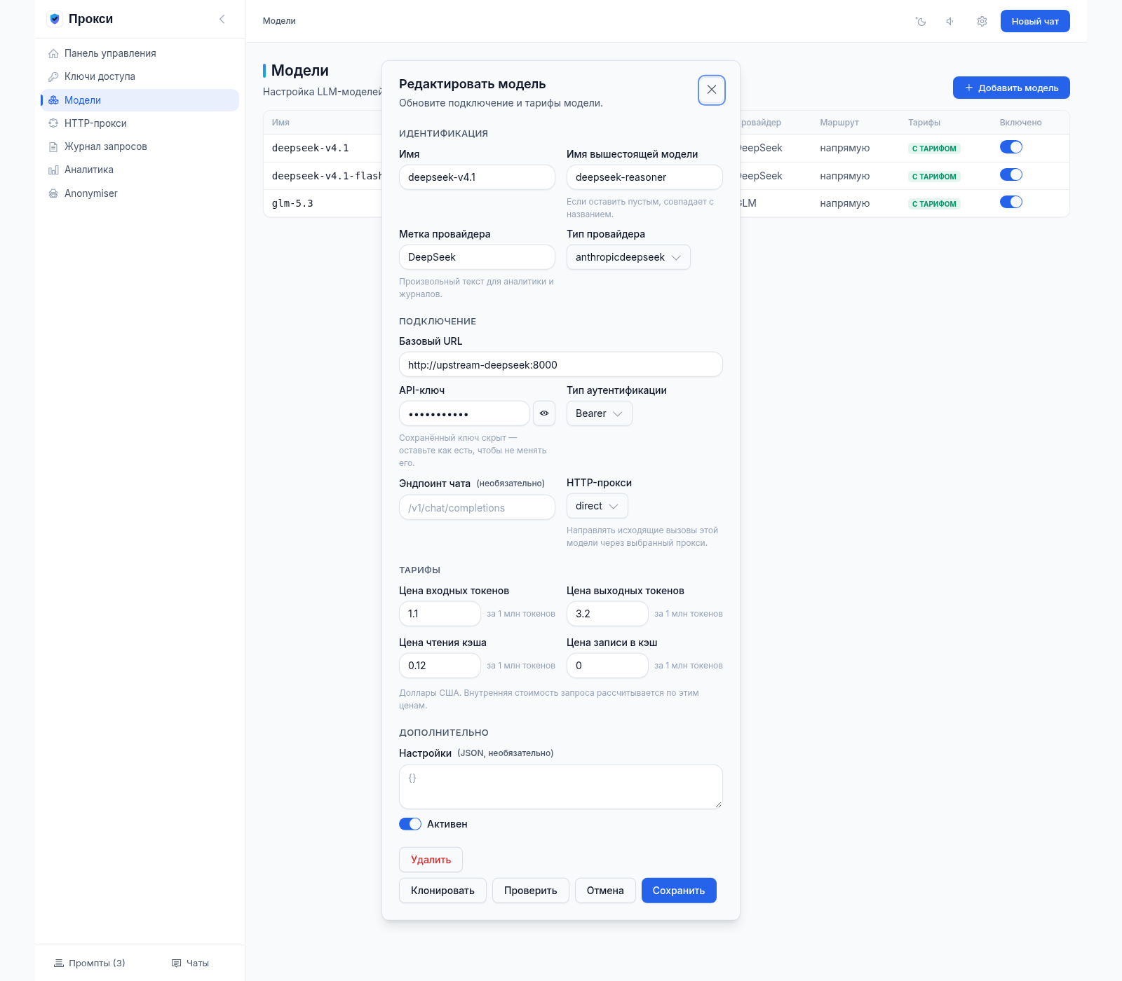Open Тип провайдера anthropicdeepseek dropdown
This screenshot has width=1122, height=981.
(628, 257)
